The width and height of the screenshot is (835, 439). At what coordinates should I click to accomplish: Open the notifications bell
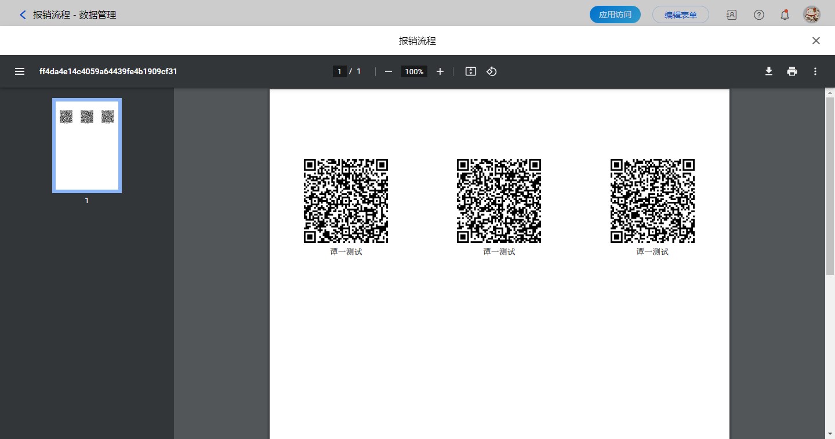point(785,15)
